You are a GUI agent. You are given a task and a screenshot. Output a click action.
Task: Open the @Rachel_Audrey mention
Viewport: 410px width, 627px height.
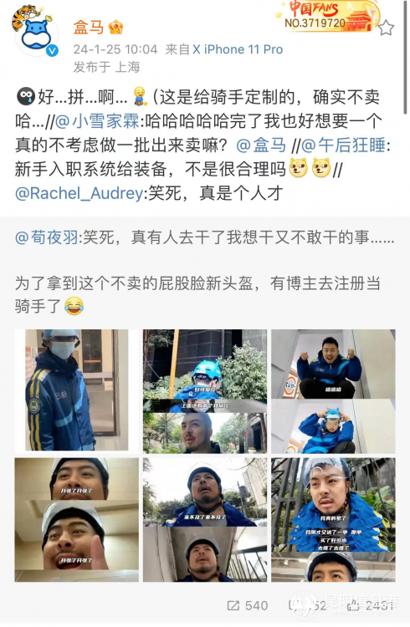pos(79,194)
